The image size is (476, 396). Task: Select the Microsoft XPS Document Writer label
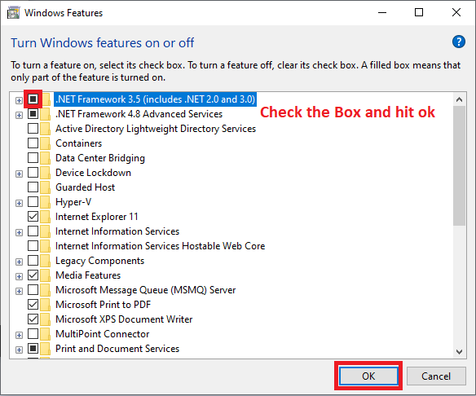(x=124, y=319)
